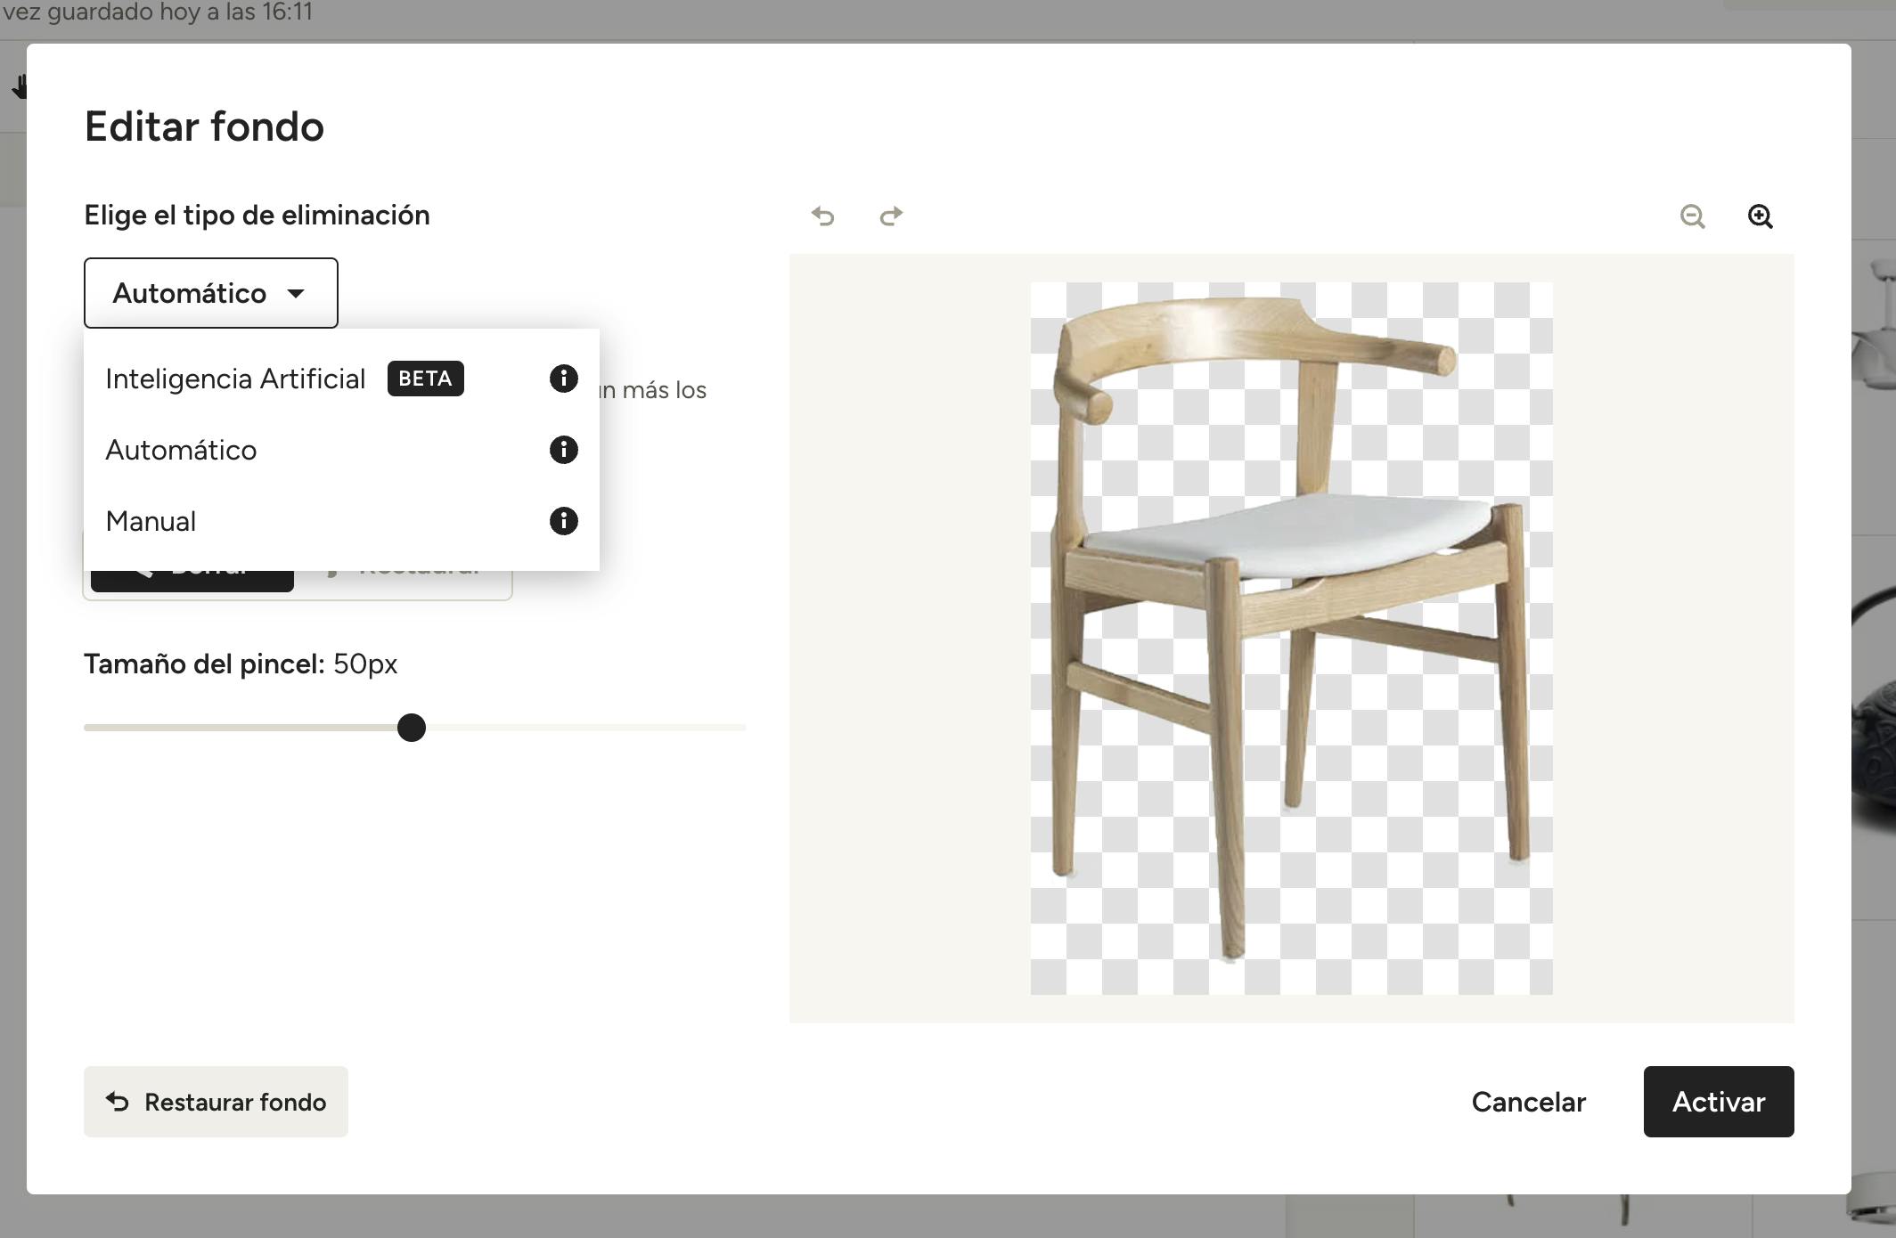Open info icon for Manual option

(x=563, y=521)
